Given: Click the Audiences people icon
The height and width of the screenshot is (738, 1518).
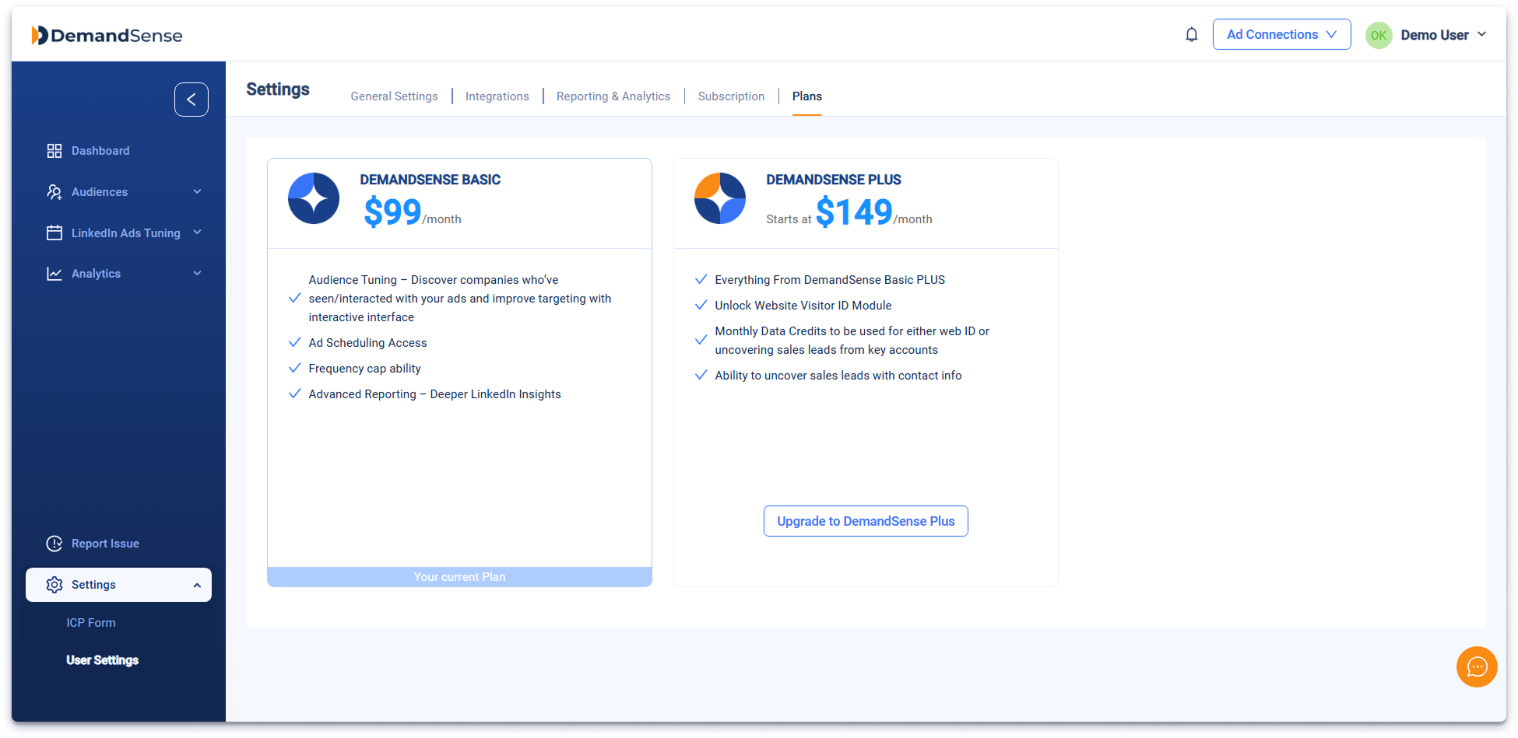Looking at the screenshot, I should coord(54,192).
